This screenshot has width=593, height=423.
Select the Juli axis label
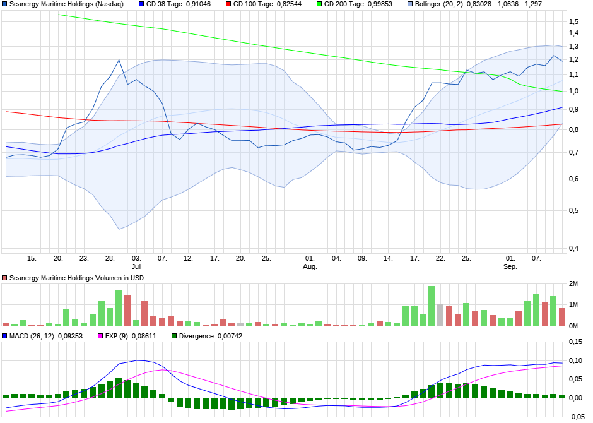136,266
